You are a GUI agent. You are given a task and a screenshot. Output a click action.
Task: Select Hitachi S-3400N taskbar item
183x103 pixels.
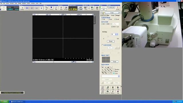[x=17, y=102]
